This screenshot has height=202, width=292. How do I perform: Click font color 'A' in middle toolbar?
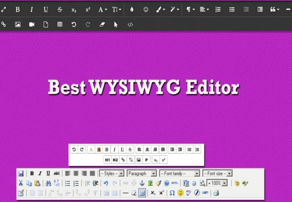(91, 149)
